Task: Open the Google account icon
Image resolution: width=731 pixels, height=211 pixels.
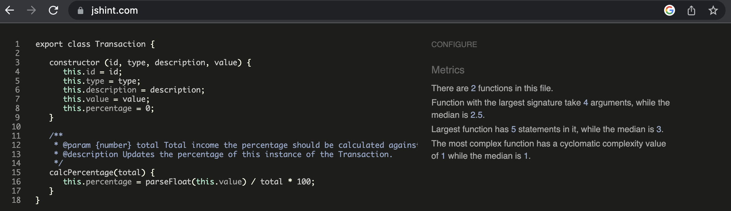Action: point(669,10)
